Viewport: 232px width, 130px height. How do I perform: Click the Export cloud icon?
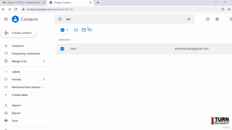point(6,113)
